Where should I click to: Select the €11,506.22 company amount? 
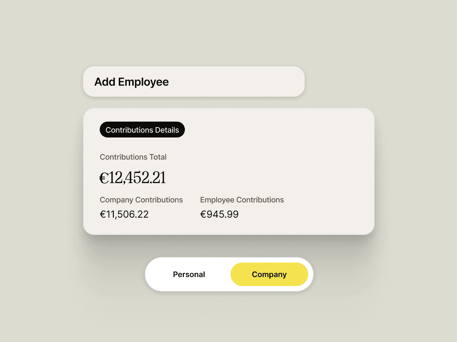pos(124,214)
